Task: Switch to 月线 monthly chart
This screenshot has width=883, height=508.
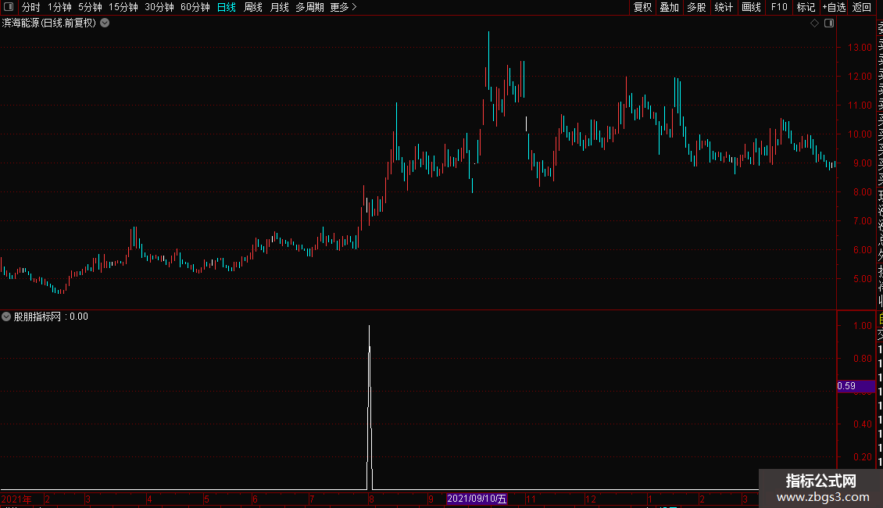Action: coord(279,7)
